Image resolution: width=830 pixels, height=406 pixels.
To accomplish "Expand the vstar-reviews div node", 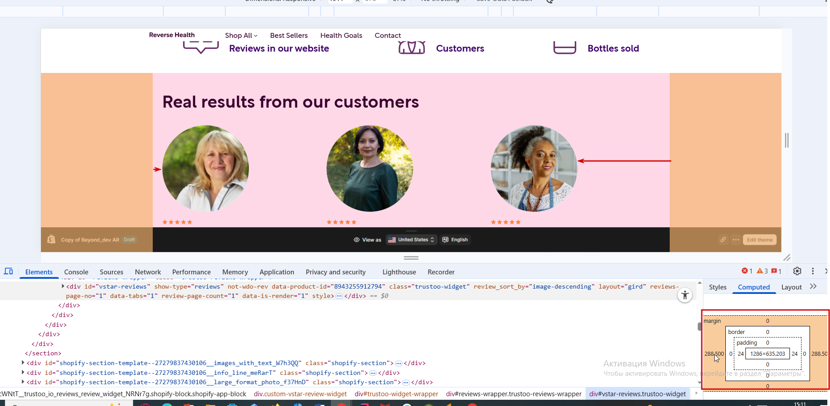I will (63, 286).
